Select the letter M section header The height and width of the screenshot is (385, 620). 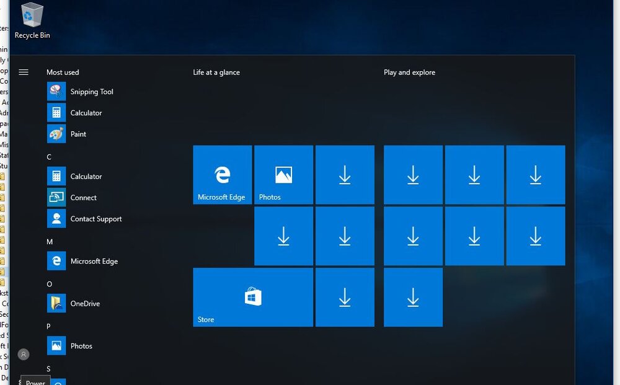coord(50,242)
